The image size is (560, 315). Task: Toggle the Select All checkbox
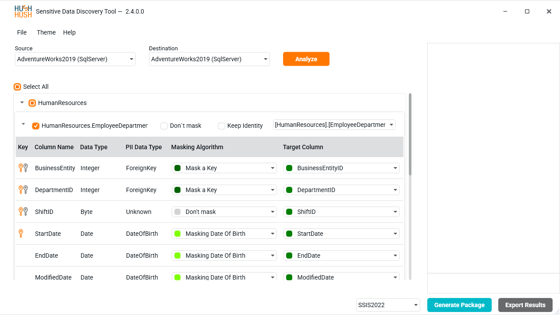18,87
